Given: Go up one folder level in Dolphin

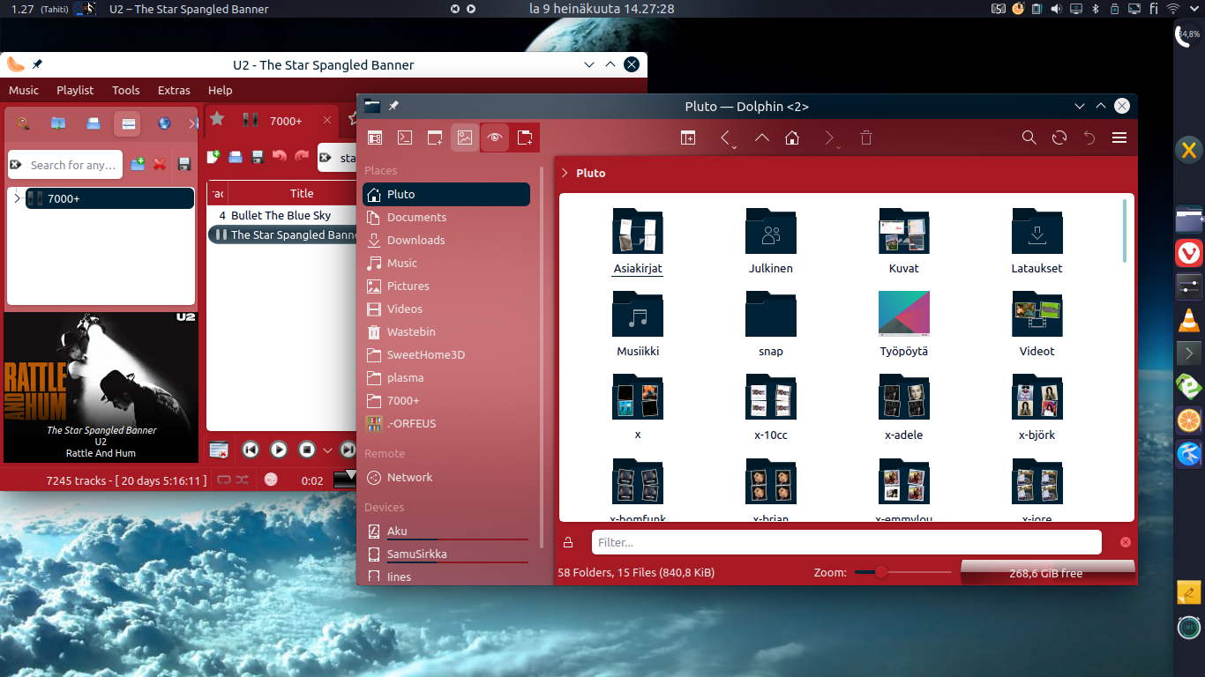Looking at the screenshot, I should 762,138.
